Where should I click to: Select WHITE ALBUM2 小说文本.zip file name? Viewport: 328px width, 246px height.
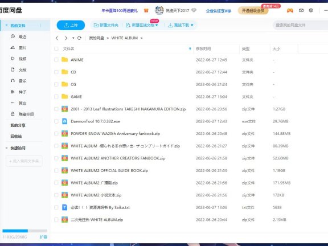pyautogui.click(x=96, y=195)
